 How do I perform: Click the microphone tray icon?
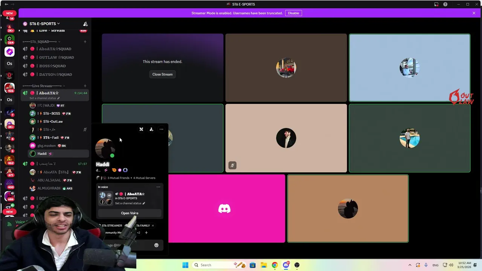pos(426,265)
